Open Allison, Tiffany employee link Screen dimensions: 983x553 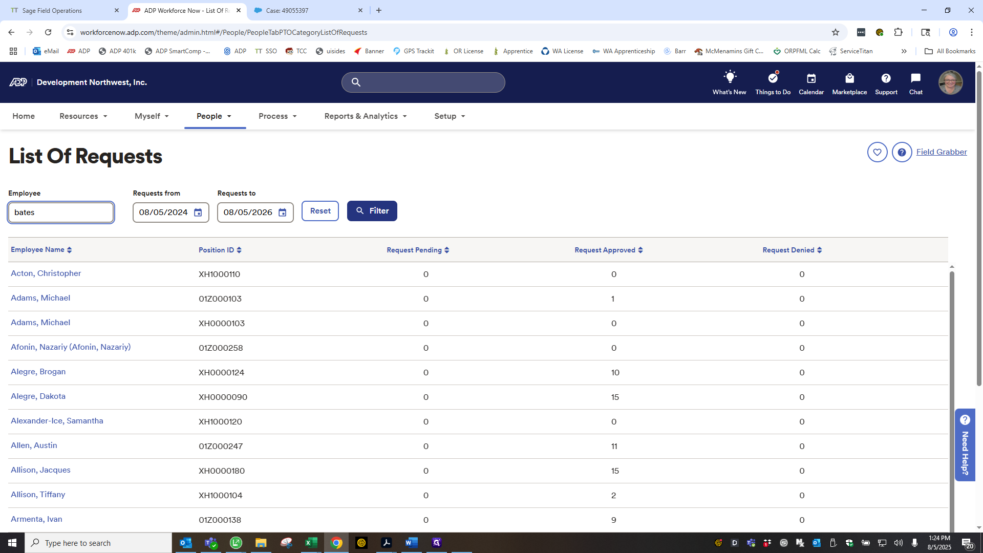[38, 495]
